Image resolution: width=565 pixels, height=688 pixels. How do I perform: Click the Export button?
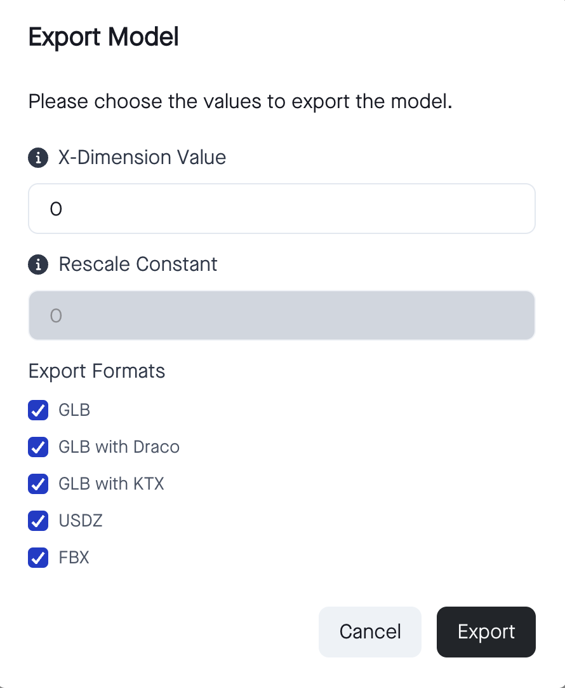[x=486, y=631]
